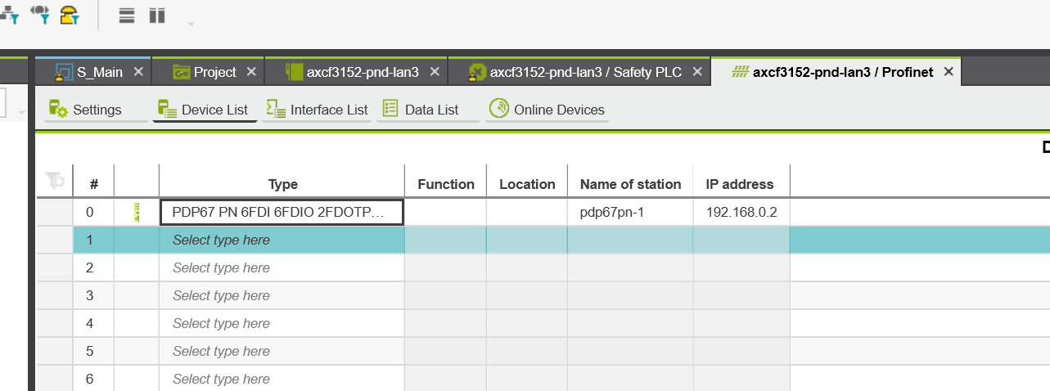1050x391 pixels.
Task: Click the # column header
Action: point(93,184)
